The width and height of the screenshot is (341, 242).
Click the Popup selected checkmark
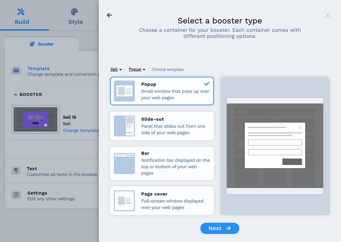207,84
